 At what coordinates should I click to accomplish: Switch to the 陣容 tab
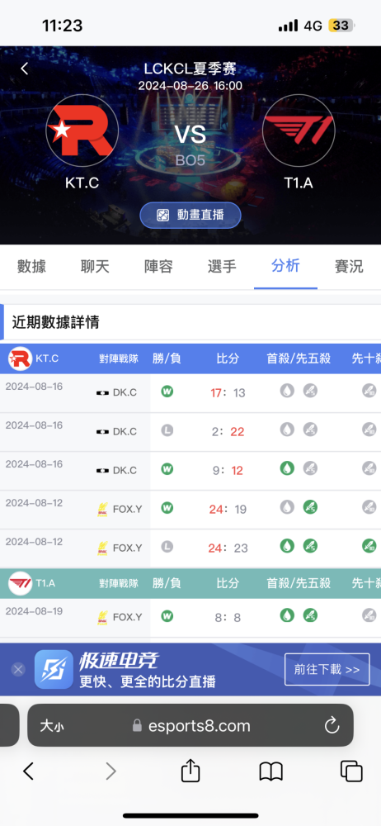158,266
